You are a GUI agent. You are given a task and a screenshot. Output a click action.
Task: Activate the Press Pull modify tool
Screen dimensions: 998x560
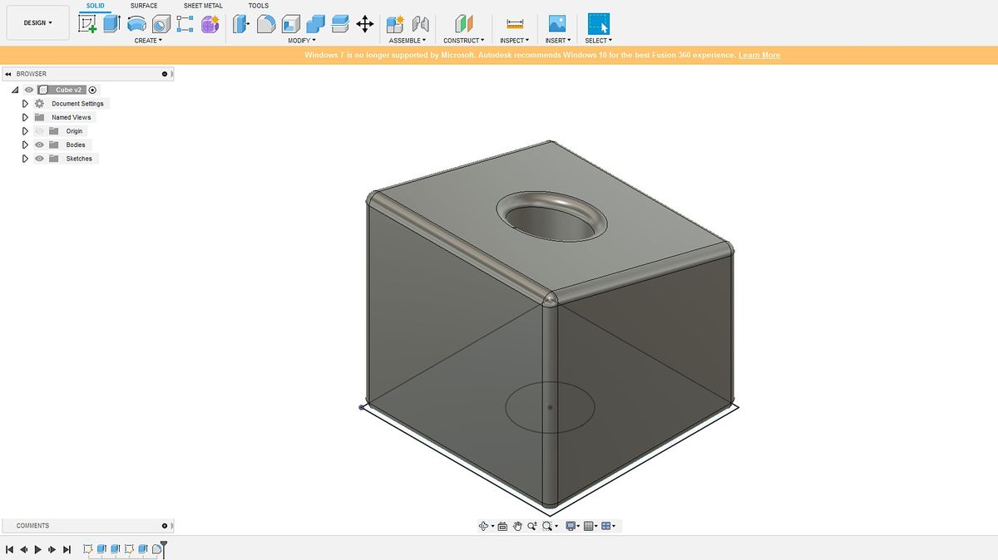240,22
